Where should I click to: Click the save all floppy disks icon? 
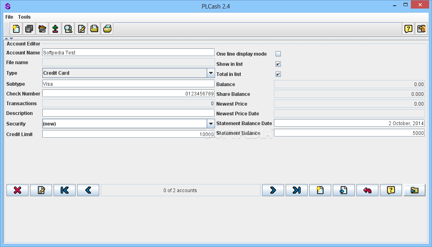tap(29, 28)
